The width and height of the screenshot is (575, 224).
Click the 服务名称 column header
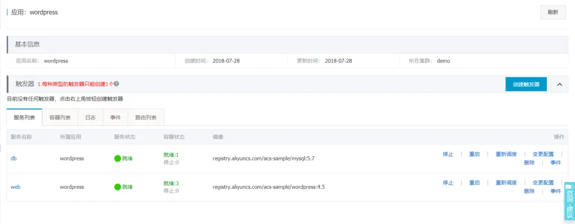tap(21, 137)
